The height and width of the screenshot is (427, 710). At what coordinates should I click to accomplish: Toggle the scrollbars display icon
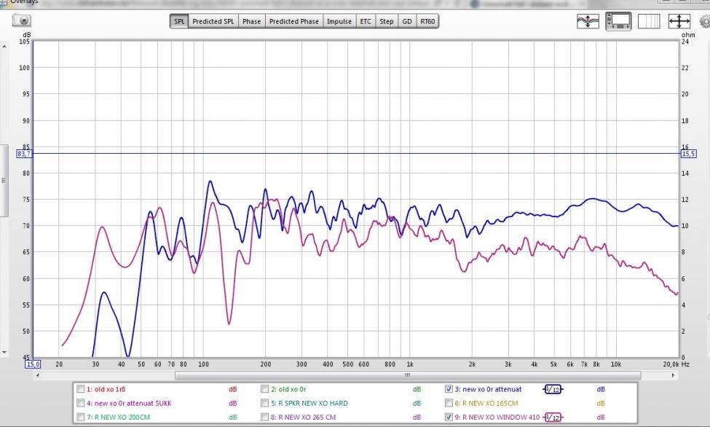click(618, 21)
